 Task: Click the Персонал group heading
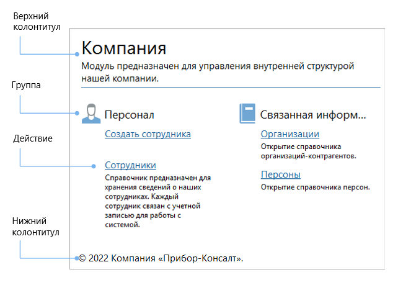point(129,115)
